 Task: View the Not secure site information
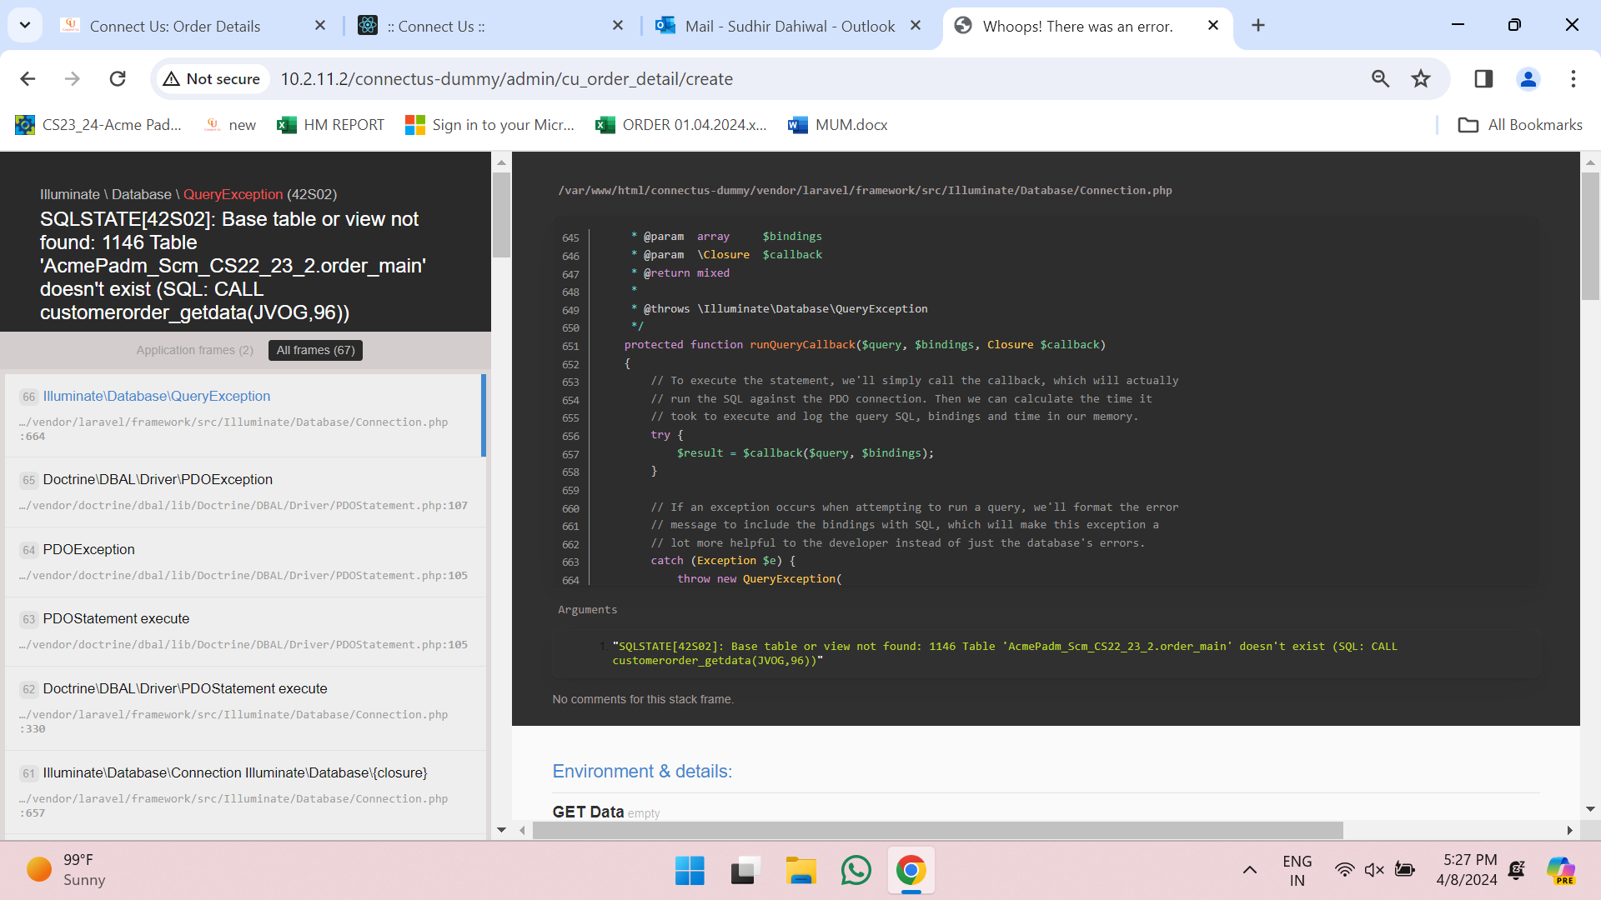point(212,78)
